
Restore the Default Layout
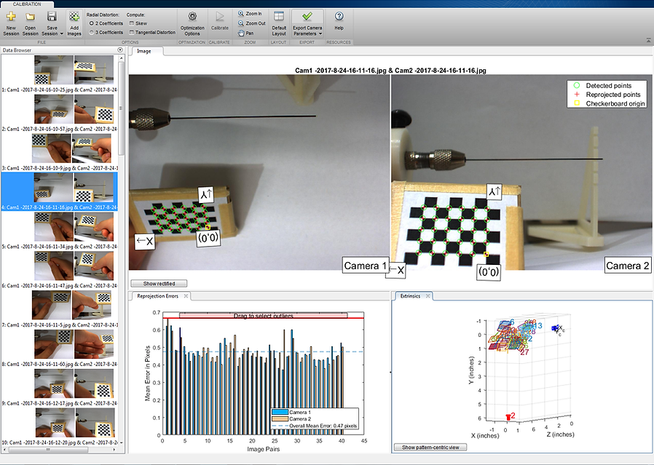pos(279,23)
